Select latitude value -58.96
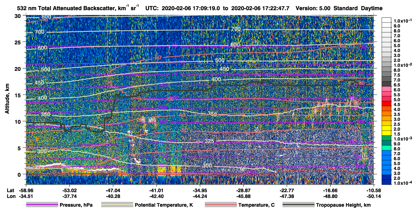This screenshot has width=415, height=212. tap(26, 190)
